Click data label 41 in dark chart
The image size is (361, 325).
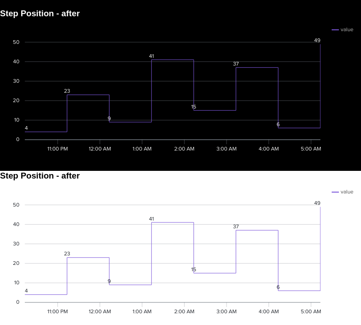click(152, 56)
